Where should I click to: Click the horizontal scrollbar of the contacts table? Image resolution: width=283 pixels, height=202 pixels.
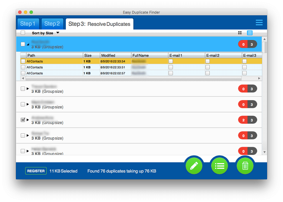pos(141,78)
